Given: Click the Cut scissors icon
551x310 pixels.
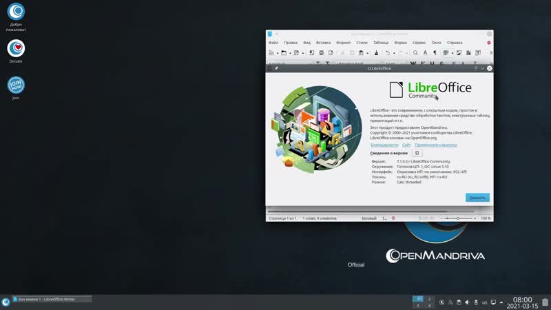Looking at the screenshot, I should coord(342,53).
